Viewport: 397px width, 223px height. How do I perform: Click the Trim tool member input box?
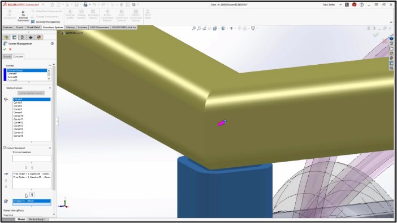click(32, 158)
